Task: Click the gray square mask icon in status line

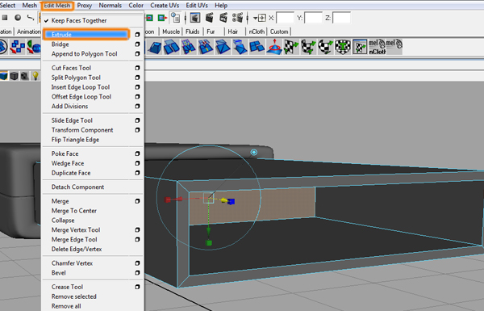Action: [x=5, y=18]
